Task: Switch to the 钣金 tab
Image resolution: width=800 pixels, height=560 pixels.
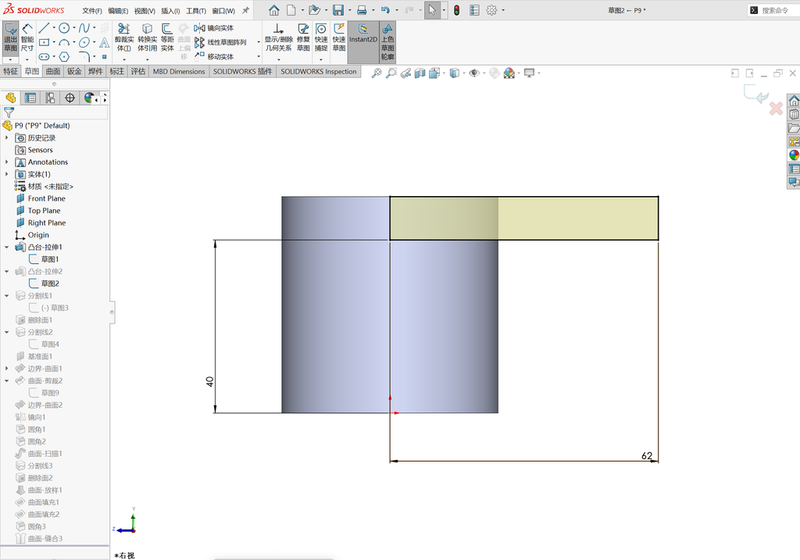Action: [x=74, y=71]
